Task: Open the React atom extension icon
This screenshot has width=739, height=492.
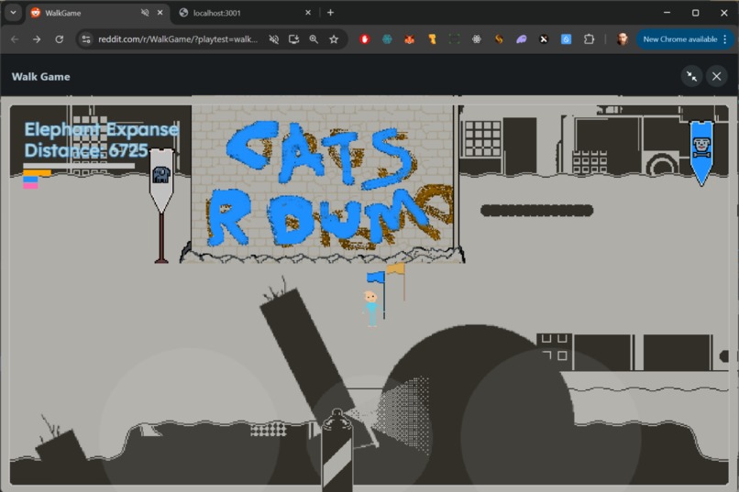Action: (477, 39)
